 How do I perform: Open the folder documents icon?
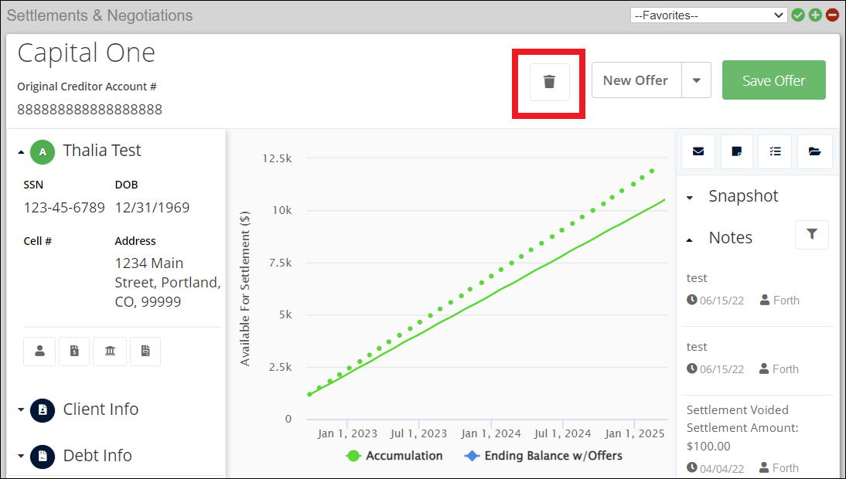click(815, 151)
